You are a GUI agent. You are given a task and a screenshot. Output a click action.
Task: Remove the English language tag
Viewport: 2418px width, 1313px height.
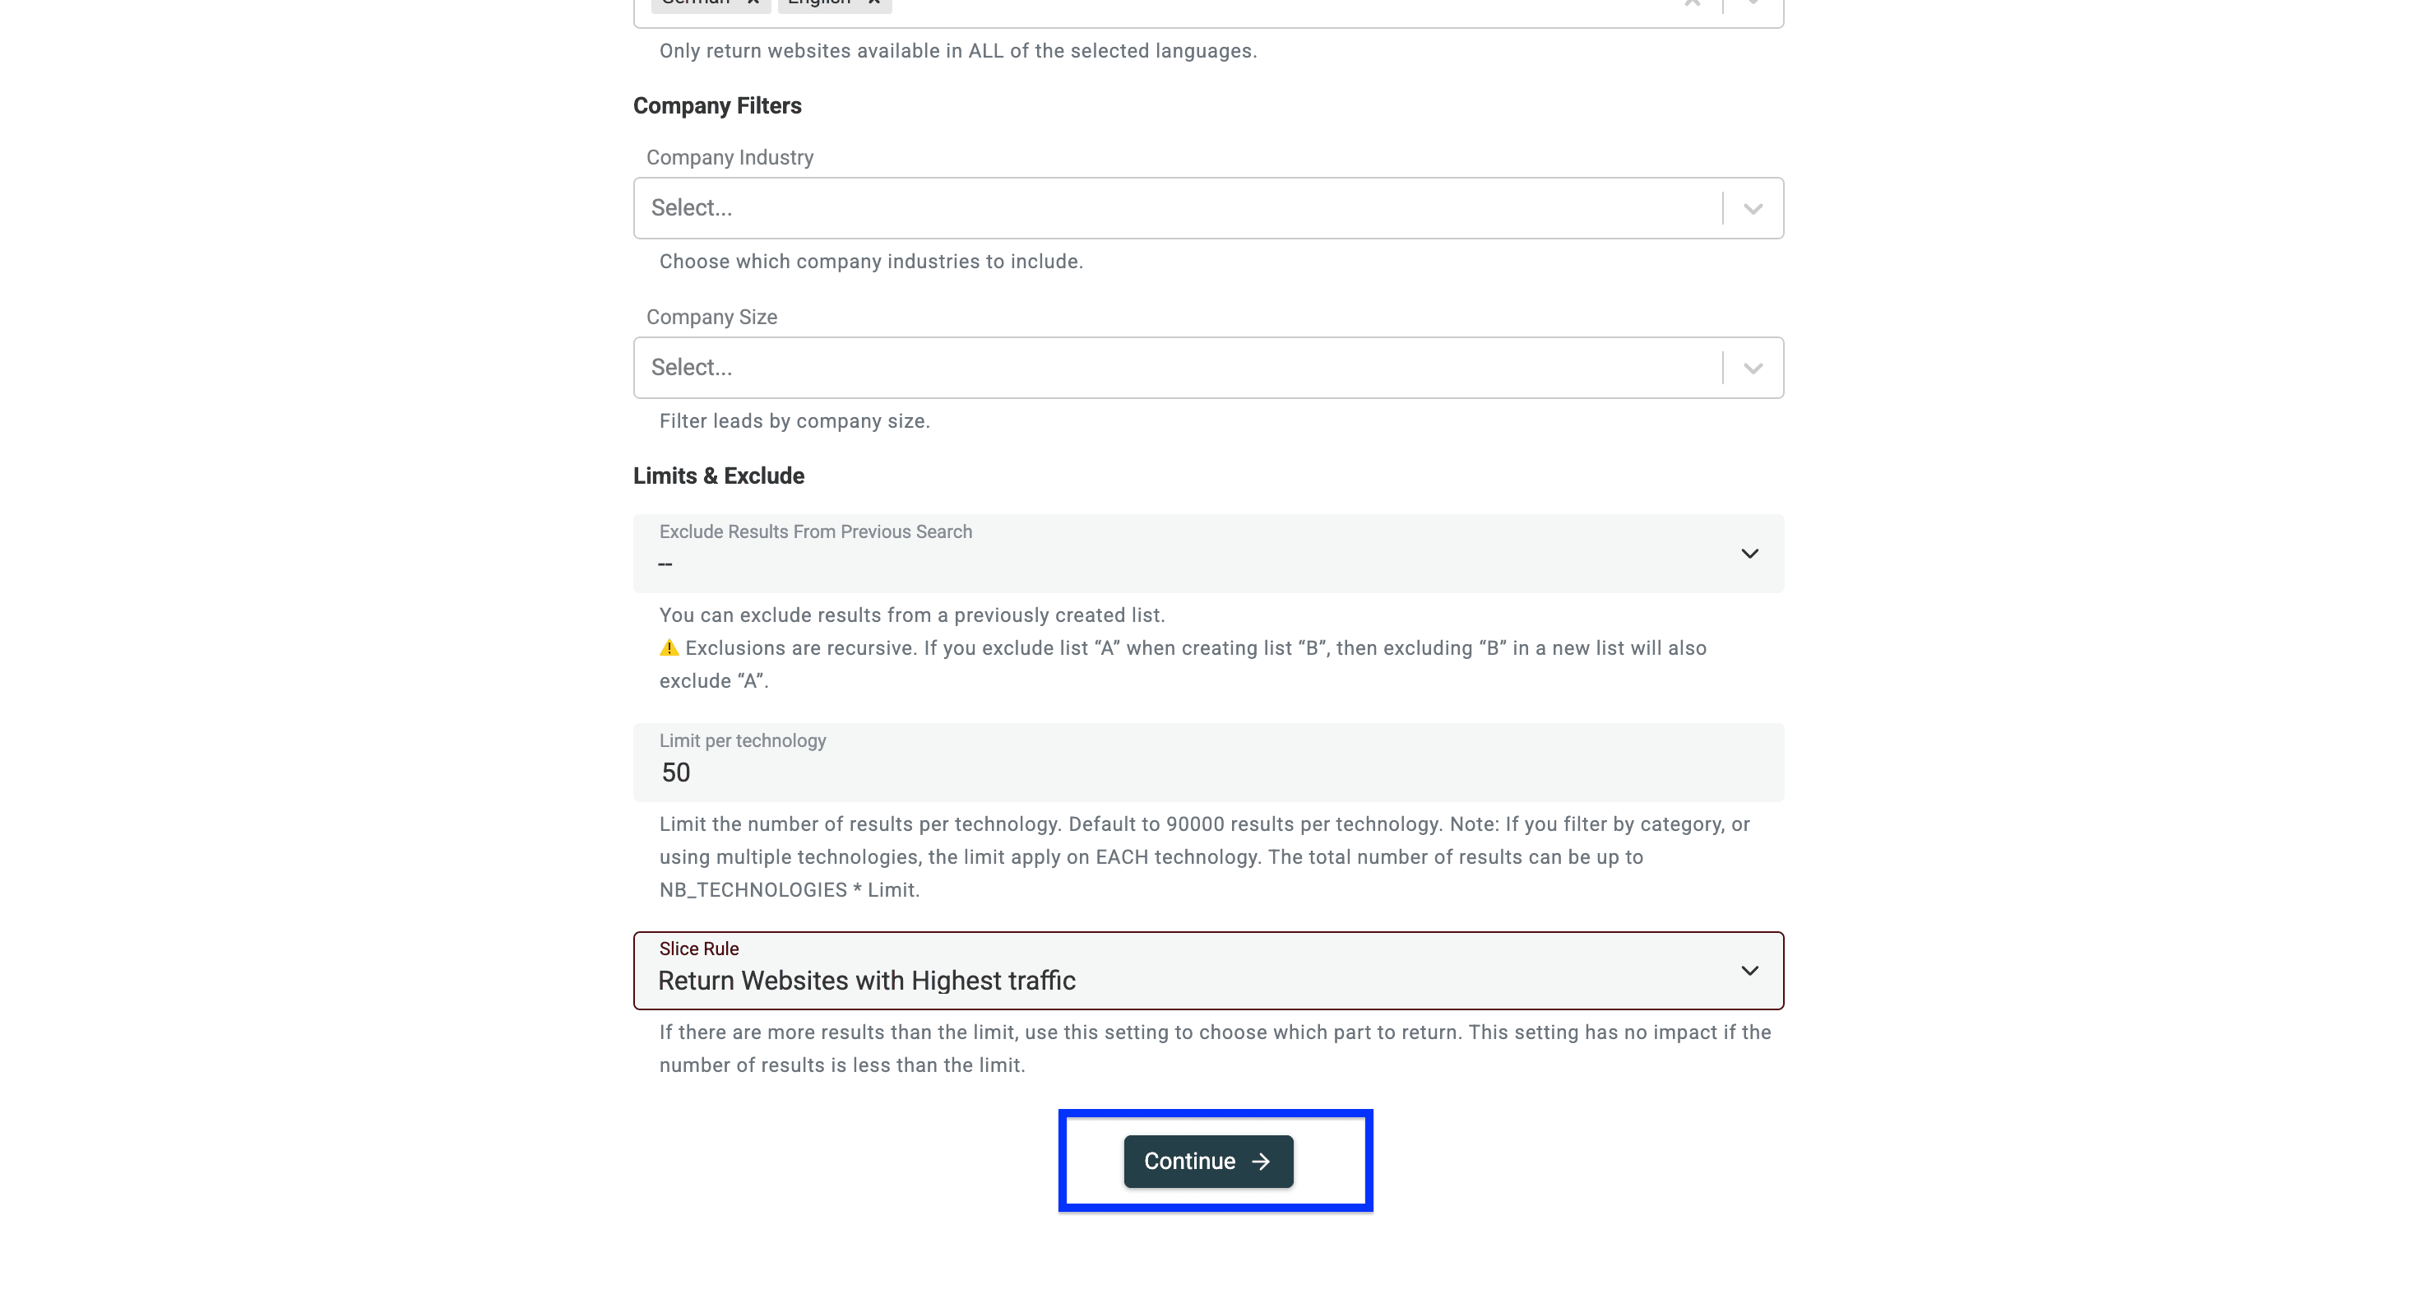[874, 2]
